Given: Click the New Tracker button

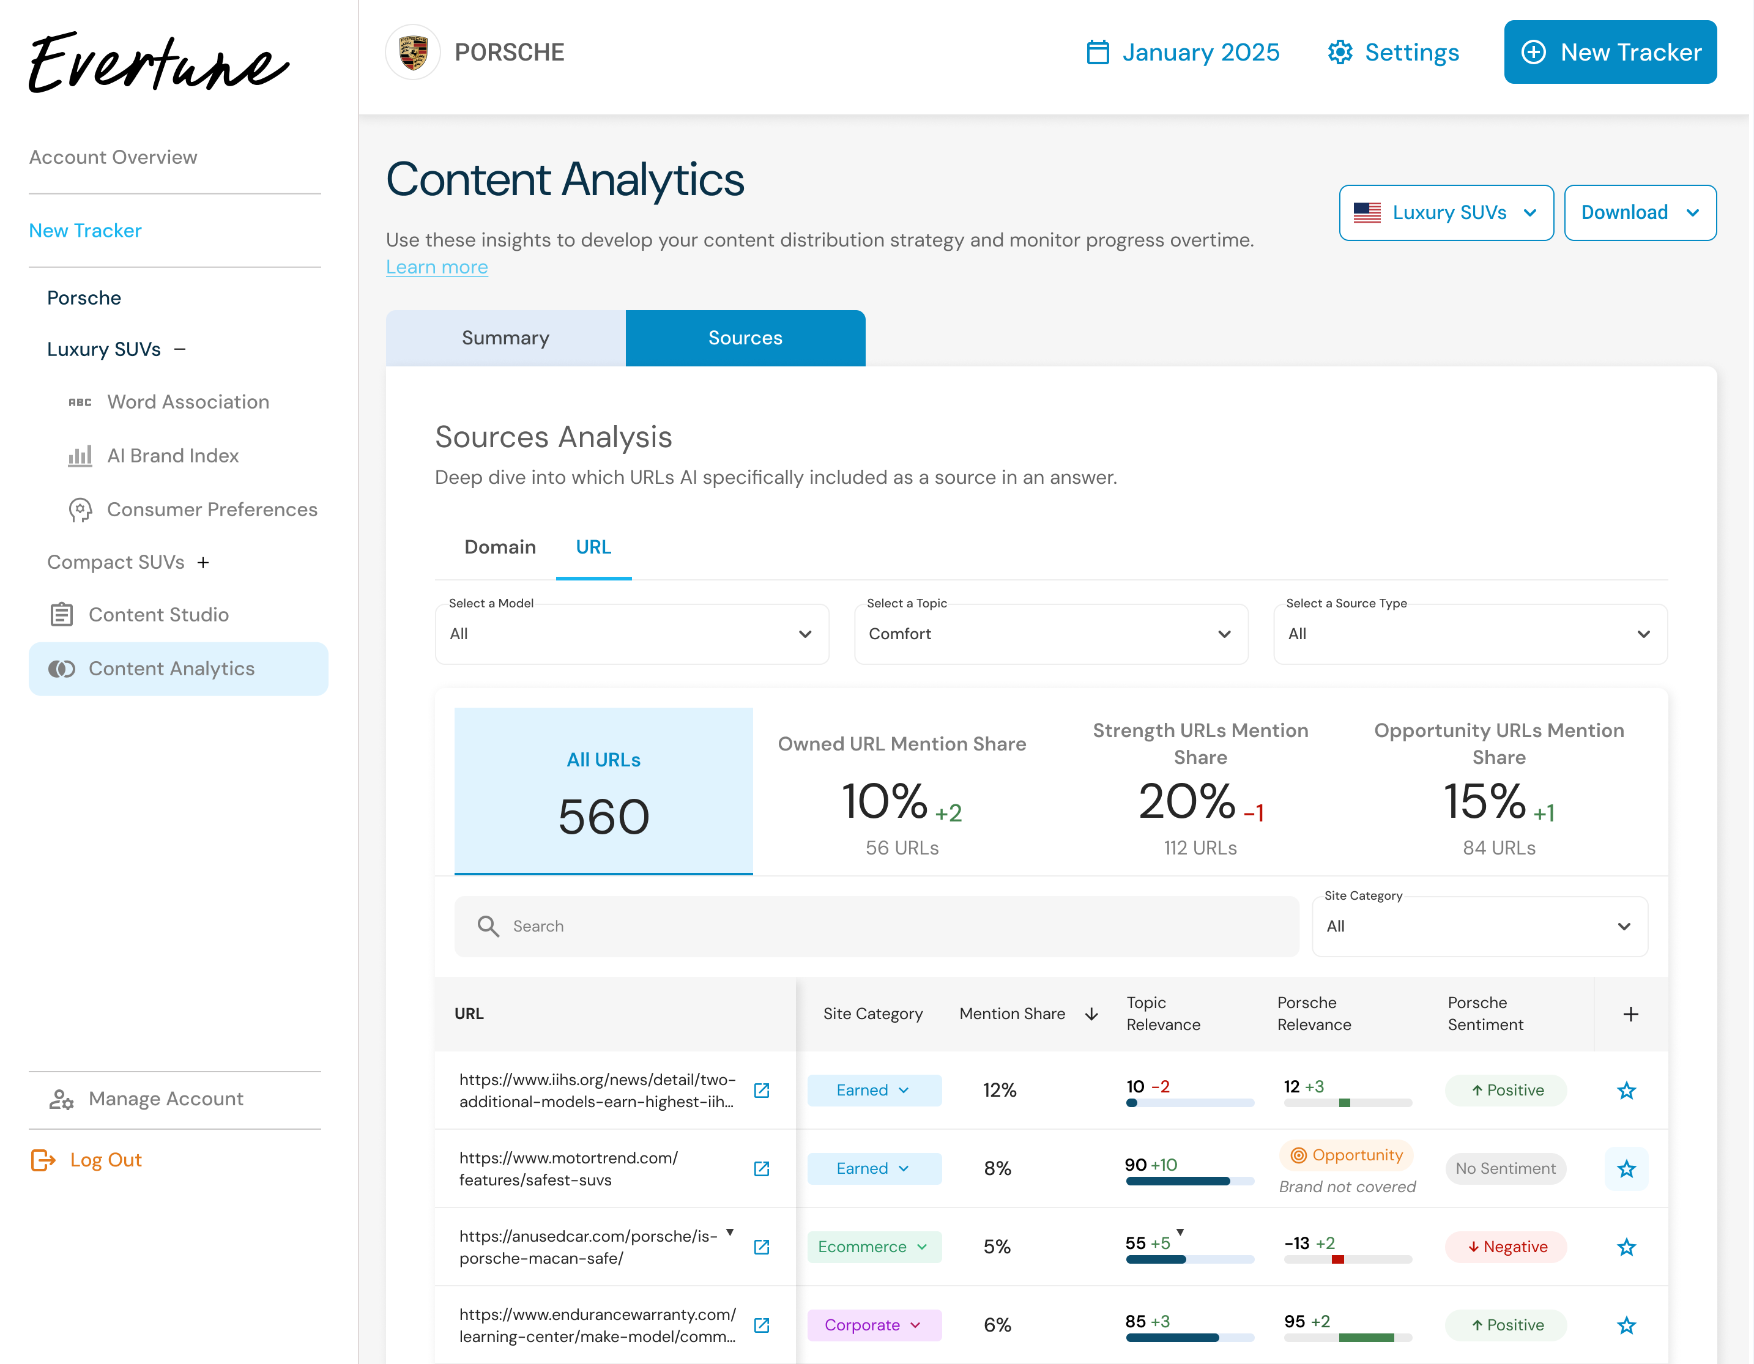Looking at the screenshot, I should [1610, 52].
